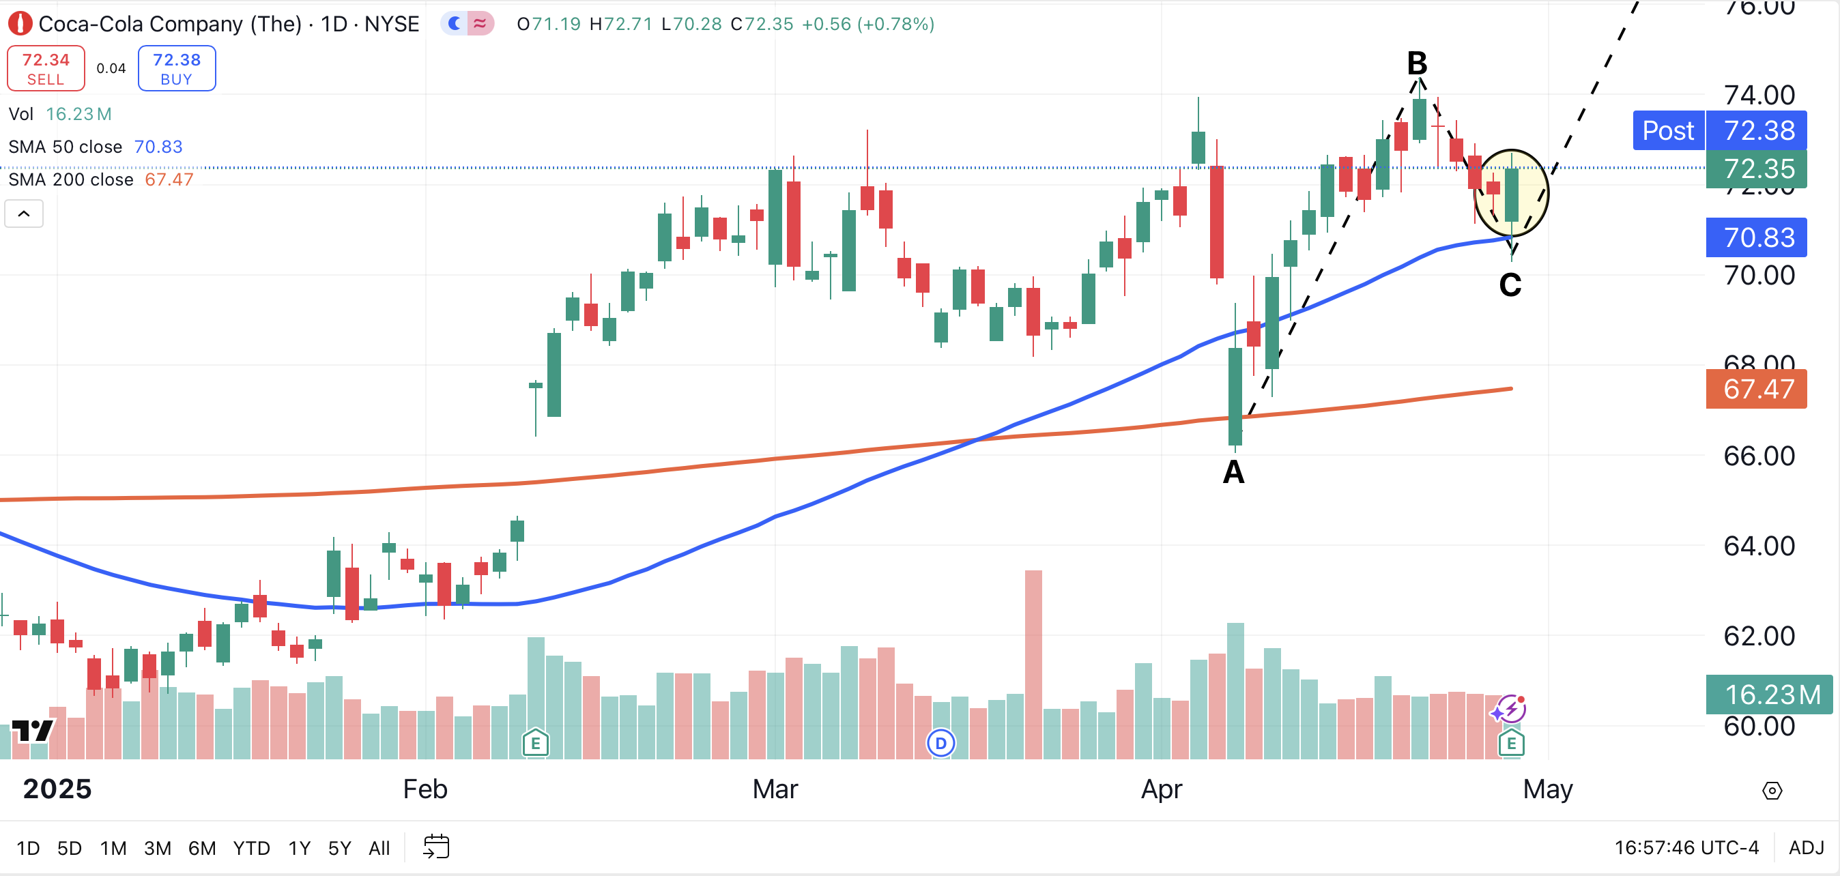Click the Coca-Cola company logo icon

[20, 25]
